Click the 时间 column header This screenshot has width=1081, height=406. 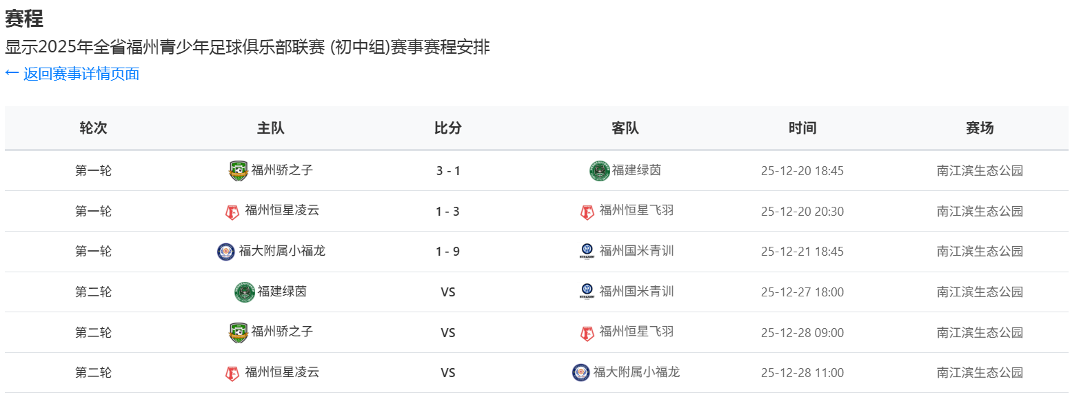tap(802, 128)
